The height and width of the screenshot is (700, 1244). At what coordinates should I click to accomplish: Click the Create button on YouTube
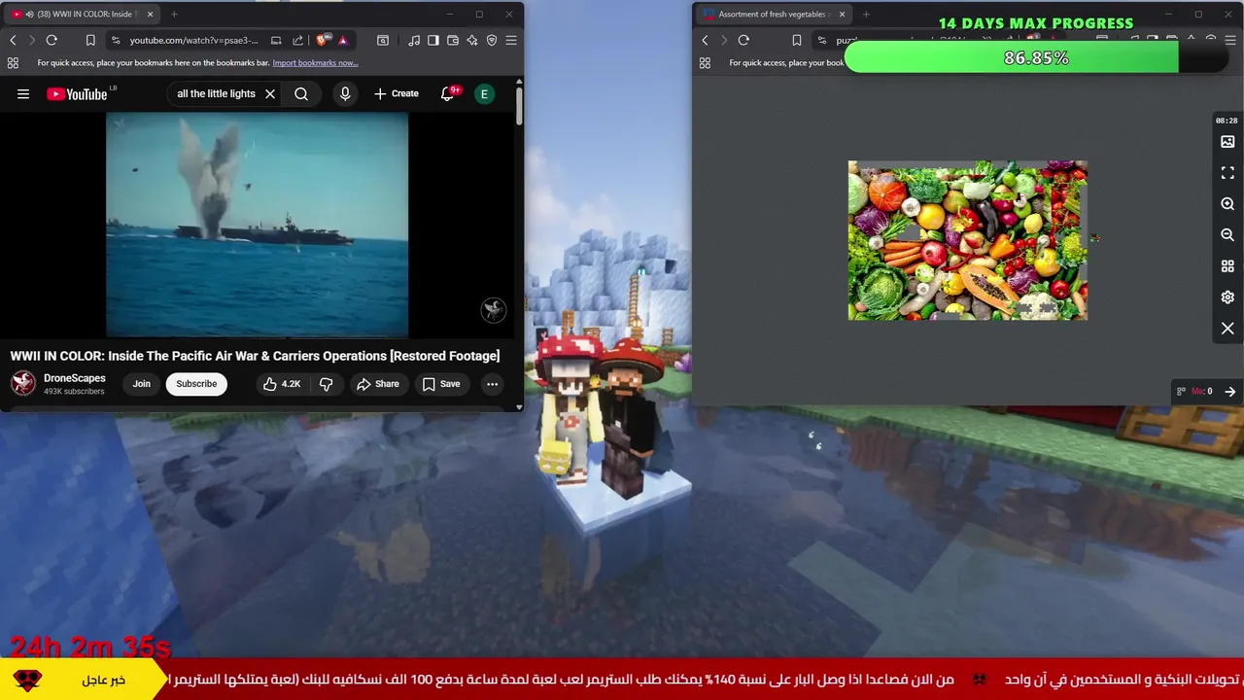pos(397,94)
